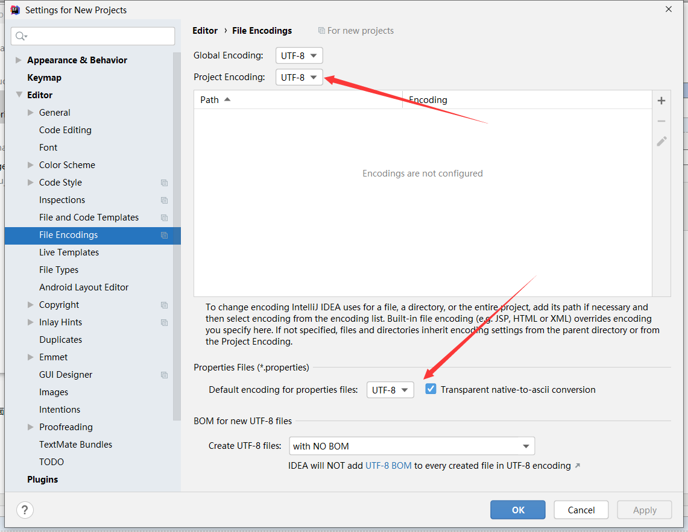This screenshot has height=532, width=688.
Task: Click the For new projects header icon
Action: (321, 31)
